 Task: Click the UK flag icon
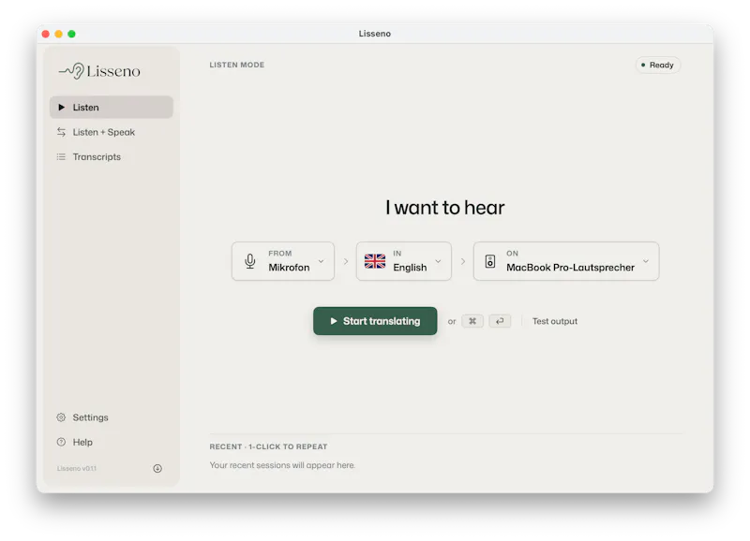375,261
